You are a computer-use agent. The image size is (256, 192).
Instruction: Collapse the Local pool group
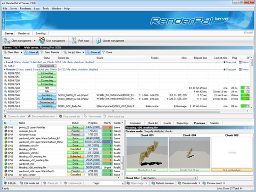[5, 62]
